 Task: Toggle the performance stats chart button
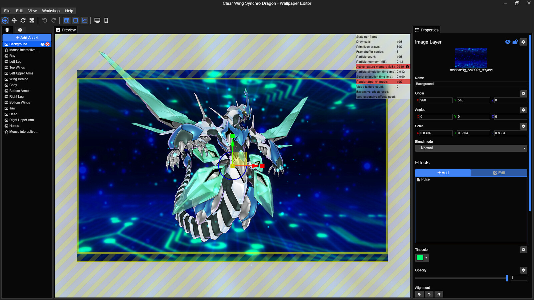pos(85,20)
